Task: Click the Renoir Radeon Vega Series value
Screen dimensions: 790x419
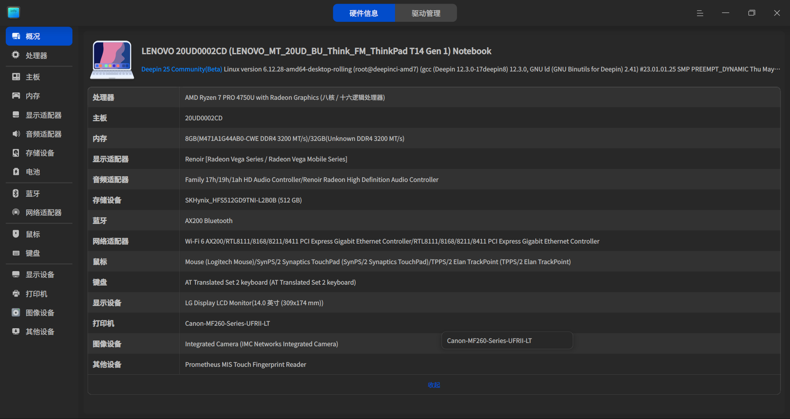Action: (266, 159)
